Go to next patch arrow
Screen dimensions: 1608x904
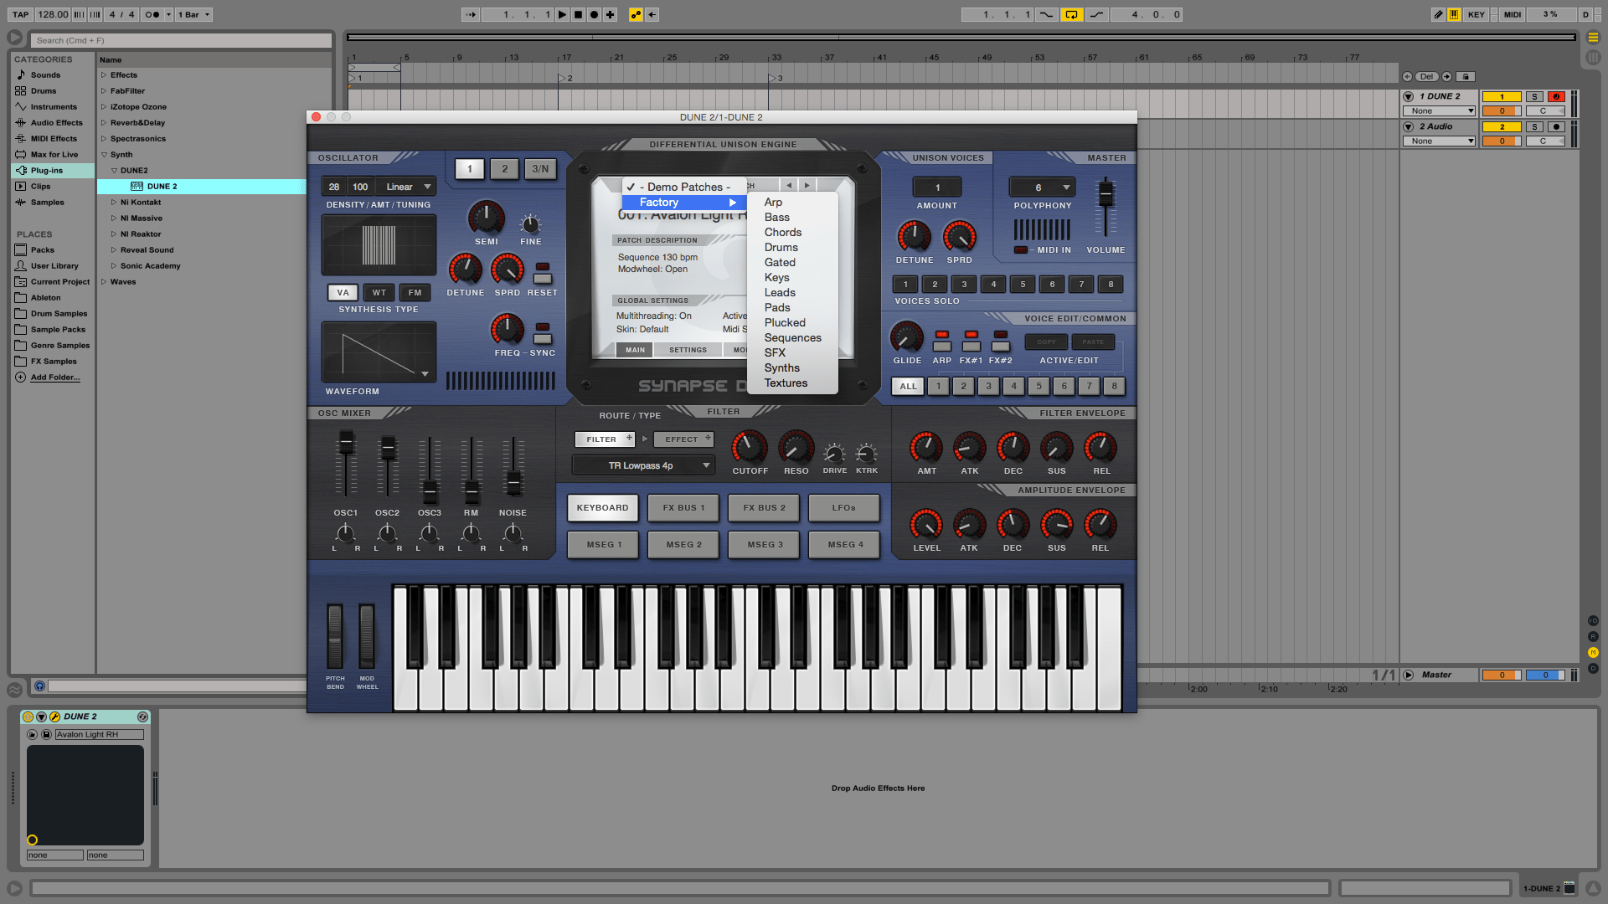tap(807, 186)
